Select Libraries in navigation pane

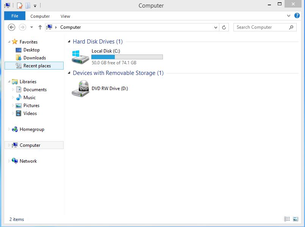(28, 82)
